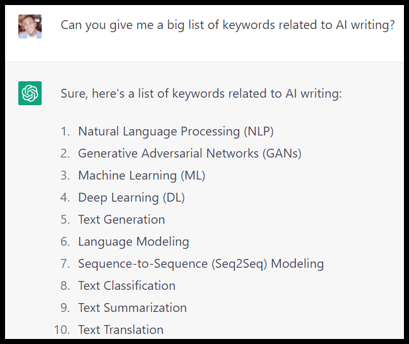Select the Text Generation list entry

pos(121,219)
